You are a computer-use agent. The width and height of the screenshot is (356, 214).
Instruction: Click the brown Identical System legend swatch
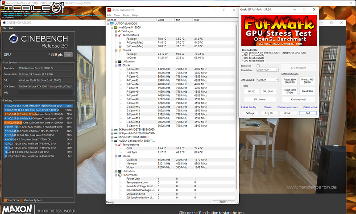tap(21, 200)
